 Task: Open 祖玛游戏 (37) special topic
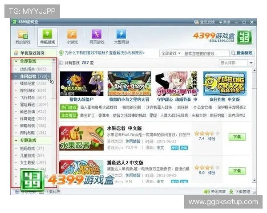click(x=32, y=149)
